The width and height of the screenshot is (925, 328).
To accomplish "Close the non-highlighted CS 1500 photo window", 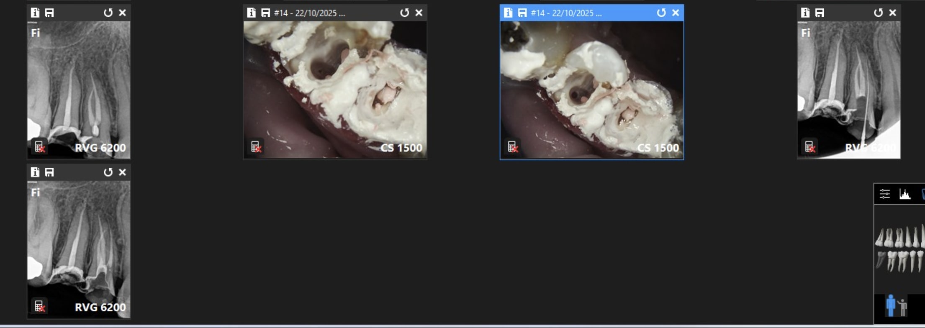I will coord(419,13).
